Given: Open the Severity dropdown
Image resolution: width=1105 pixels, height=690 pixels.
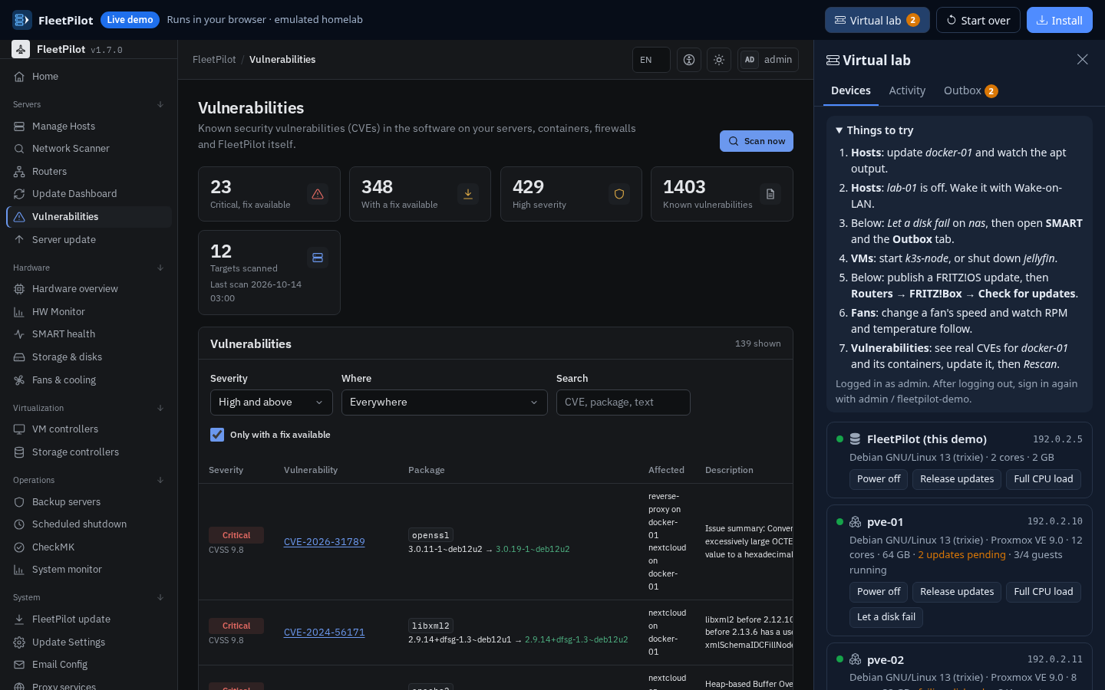Looking at the screenshot, I should [272, 402].
